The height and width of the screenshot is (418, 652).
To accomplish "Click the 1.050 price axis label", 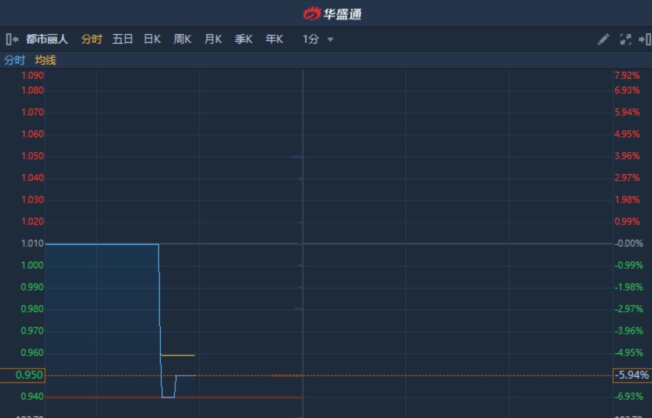I will click(x=33, y=156).
